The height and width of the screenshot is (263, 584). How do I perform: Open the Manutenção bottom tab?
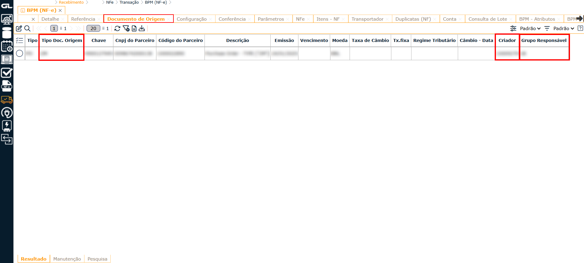67,259
